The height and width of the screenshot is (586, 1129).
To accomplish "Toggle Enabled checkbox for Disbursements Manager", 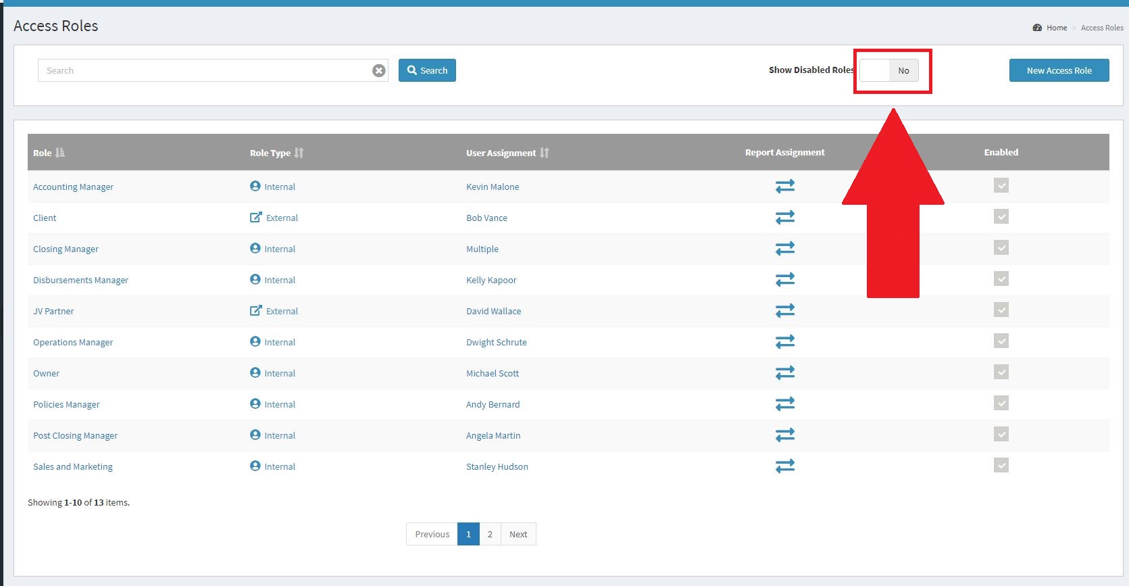I will [x=1001, y=278].
